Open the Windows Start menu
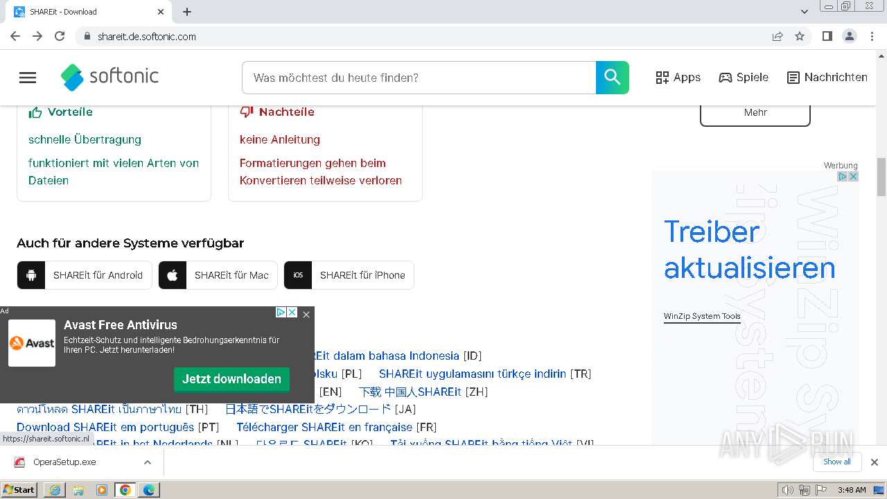The image size is (887, 499). pyautogui.click(x=19, y=490)
